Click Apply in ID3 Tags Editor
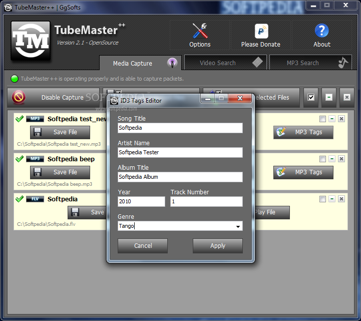 pos(218,246)
